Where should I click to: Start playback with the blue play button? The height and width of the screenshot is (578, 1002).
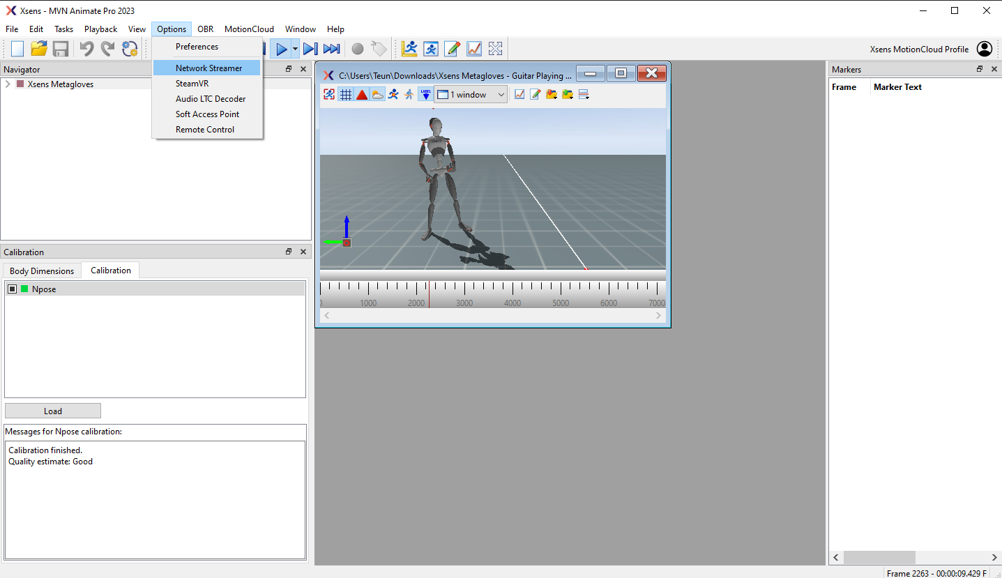tap(281, 49)
